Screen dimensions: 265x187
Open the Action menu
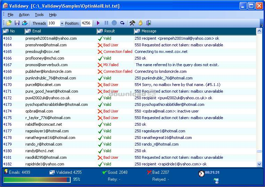pos(24,15)
